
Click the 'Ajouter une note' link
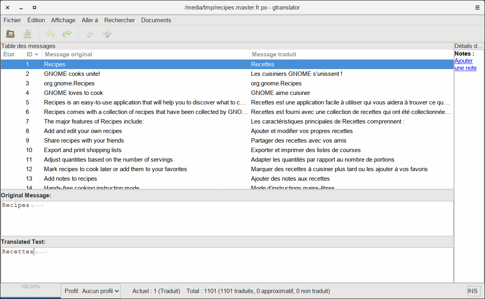[465, 64]
